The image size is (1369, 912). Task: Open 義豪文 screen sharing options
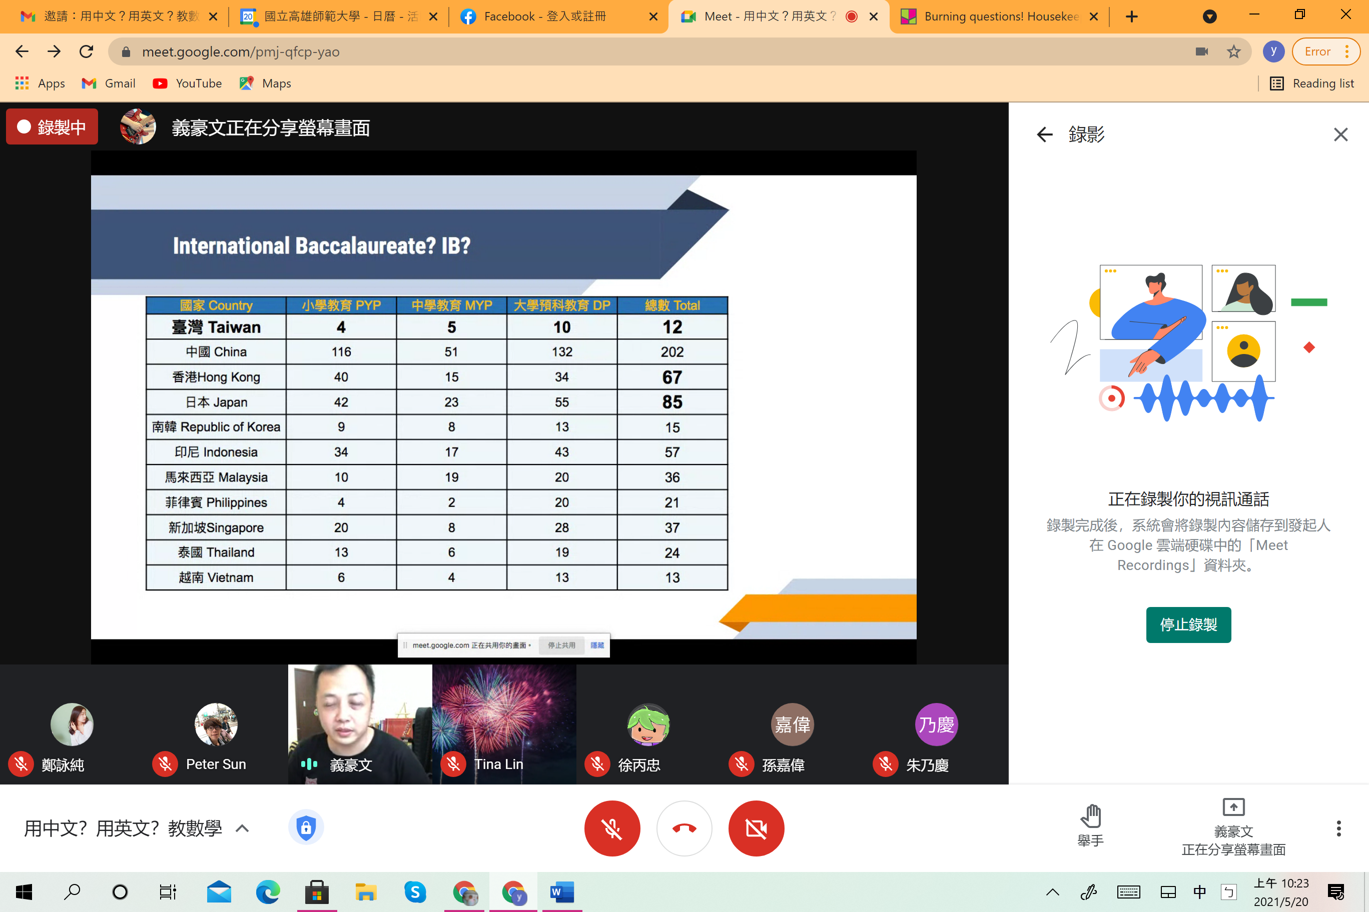(1233, 827)
